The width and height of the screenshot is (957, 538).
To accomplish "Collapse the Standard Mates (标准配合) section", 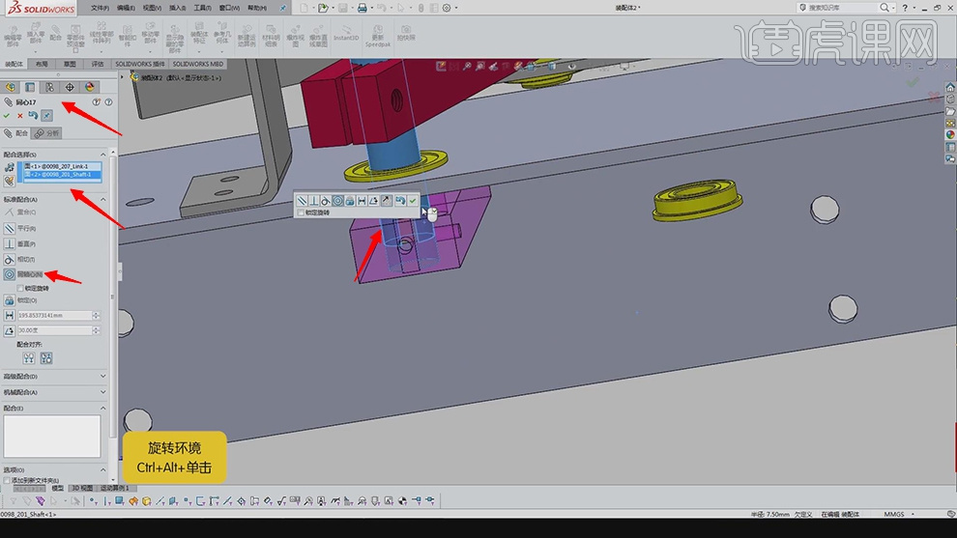I will [x=103, y=199].
